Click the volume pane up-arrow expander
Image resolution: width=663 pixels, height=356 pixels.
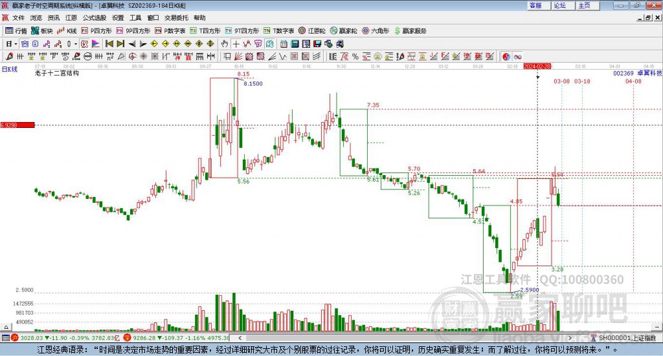click(x=6, y=327)
